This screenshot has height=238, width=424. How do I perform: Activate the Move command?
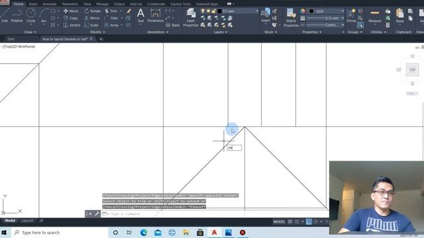pyautogui.click(x=71, y=11)
